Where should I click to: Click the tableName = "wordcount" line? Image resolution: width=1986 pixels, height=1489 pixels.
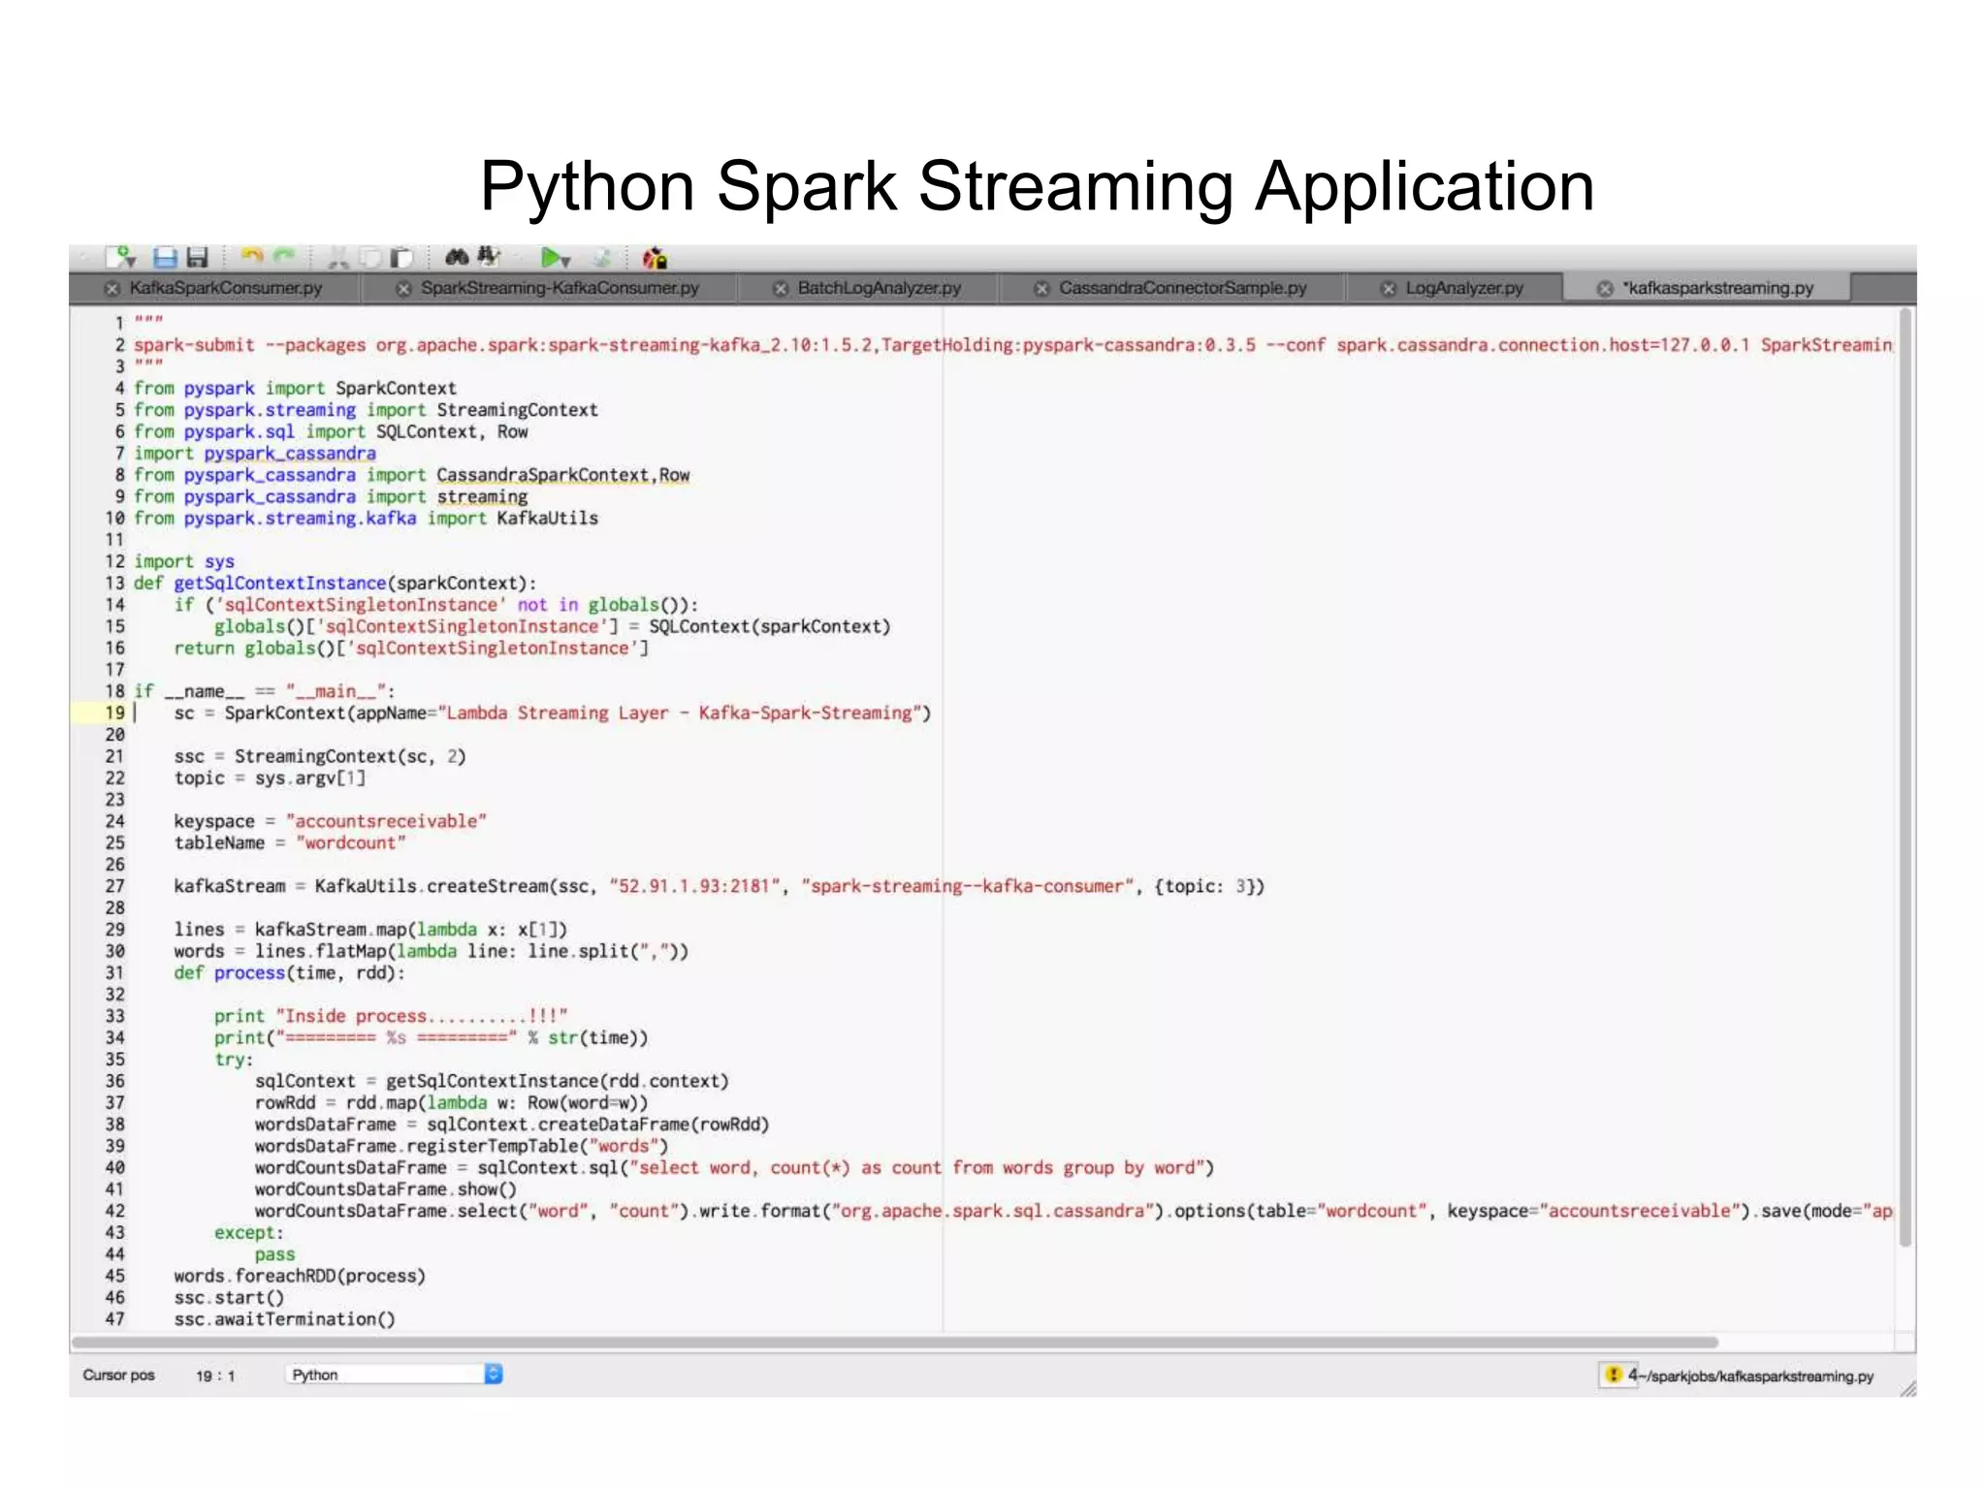290,843
